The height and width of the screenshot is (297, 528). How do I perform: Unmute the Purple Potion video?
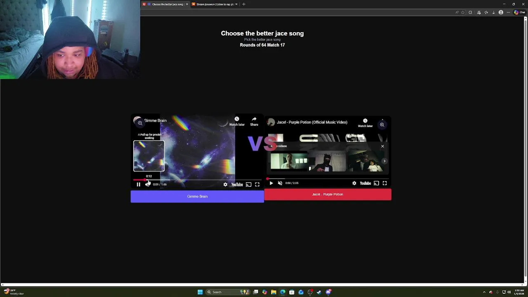click(x=280, y=183)
